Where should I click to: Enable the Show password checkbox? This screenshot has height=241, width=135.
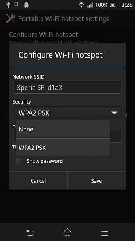[x=18, y=161]
